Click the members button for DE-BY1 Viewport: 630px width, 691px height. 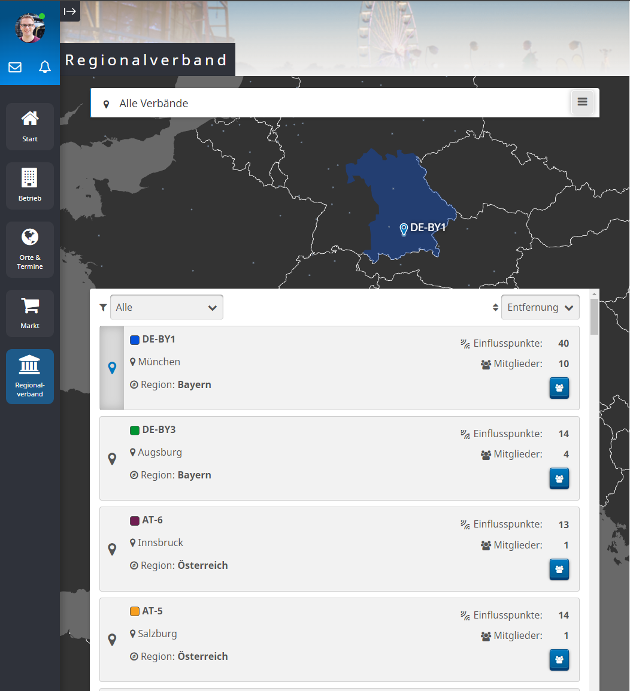pos(559,388)
